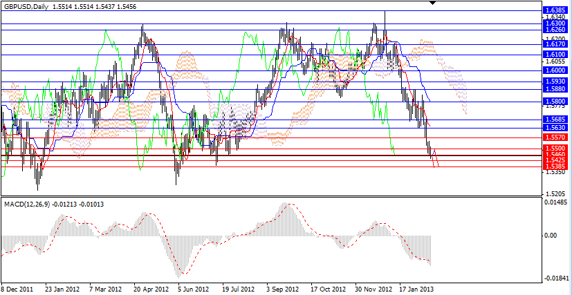Click the 1.6385 blue price label
Viewport: 572px width, 295px height.
(555, 10)
